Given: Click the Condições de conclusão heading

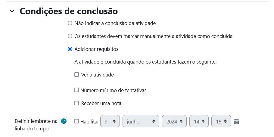Looking at the screenshot, I should [x=69, y=11].
